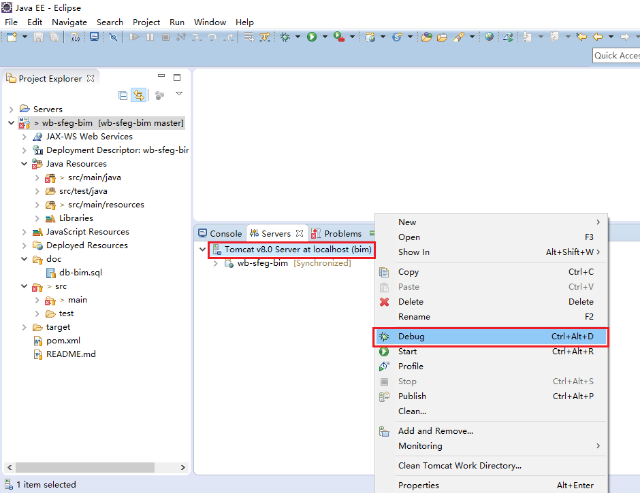This screenshot has width=640, height=493.
Task: Open the External Tools dropdown arrow
Action: 352,37
